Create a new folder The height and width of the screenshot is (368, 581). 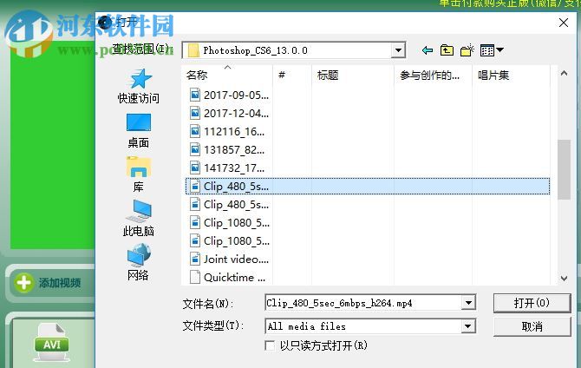[467, 50]
